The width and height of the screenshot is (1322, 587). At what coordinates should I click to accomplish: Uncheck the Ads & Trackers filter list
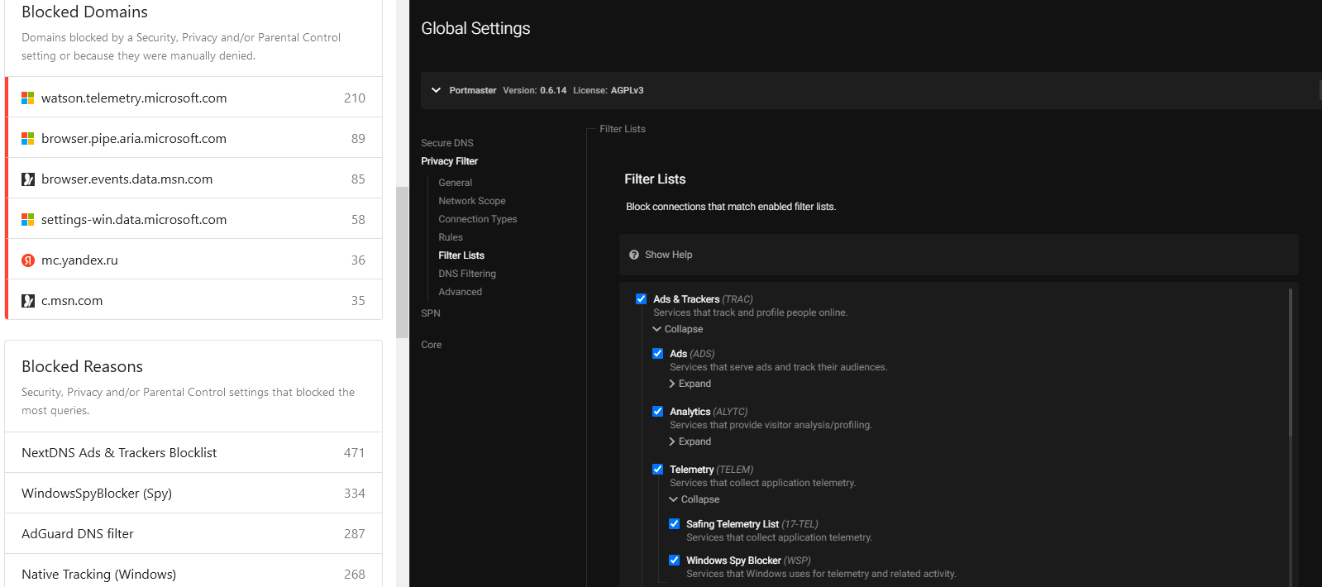pyautogui.click(x=641, y=298)
